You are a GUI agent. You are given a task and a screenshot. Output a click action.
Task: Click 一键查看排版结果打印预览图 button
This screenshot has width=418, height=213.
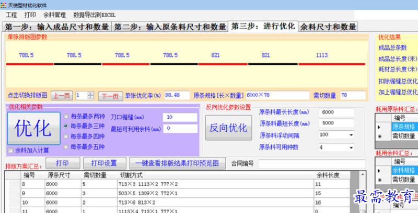click(178, 163)
